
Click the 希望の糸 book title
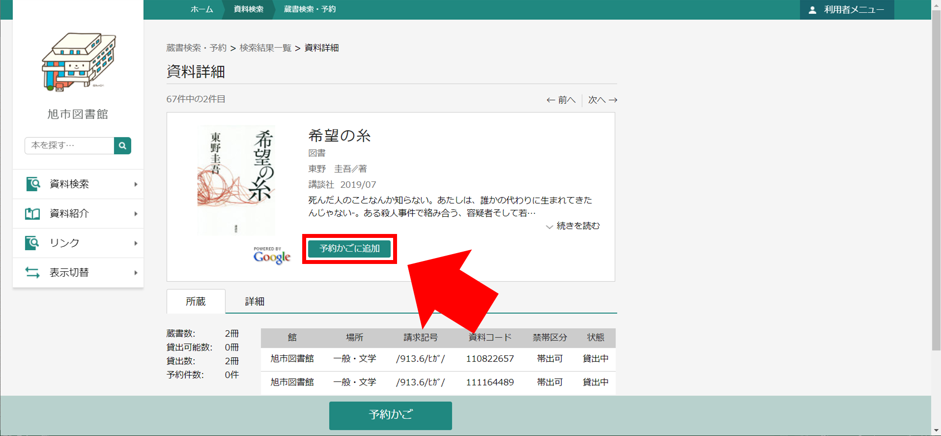click(x=339, y=136)
